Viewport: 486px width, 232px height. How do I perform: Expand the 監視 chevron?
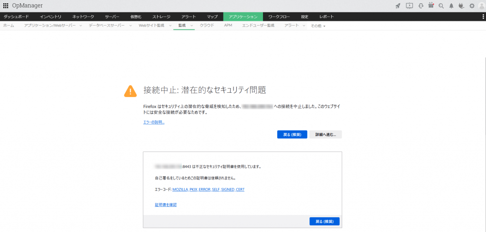point(192,26)
